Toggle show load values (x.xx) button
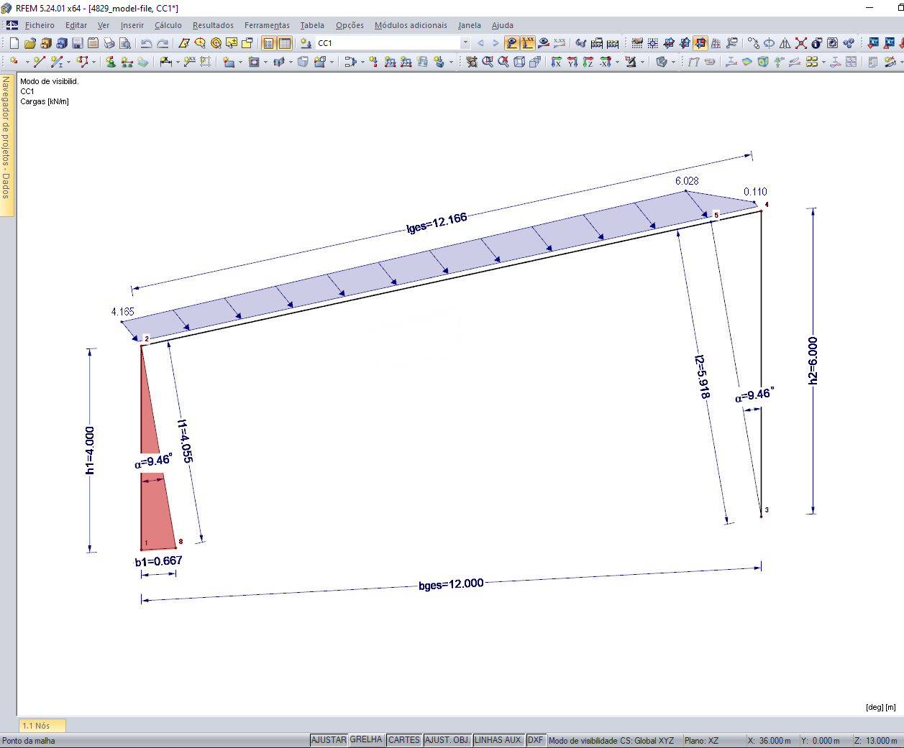The height and width of the screenshot is (748, 904). [528, 43]
